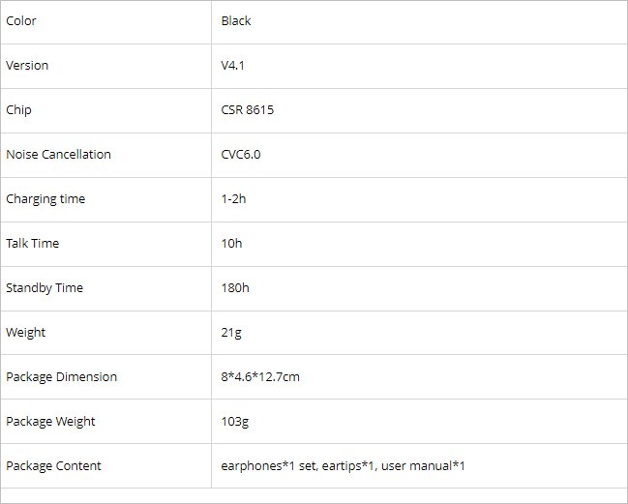Select the 180h standby value
The image size is (628, 504).
pyautogui.click(x=235, y=288)
